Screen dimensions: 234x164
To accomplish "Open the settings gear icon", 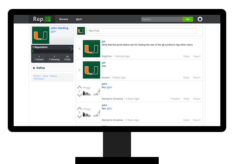I will (200, 19).
